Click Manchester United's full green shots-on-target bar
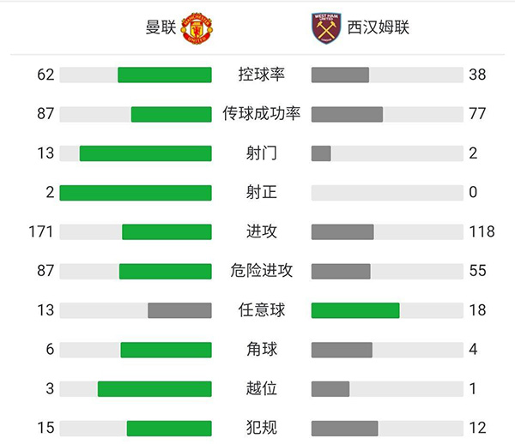 (136, 193)
